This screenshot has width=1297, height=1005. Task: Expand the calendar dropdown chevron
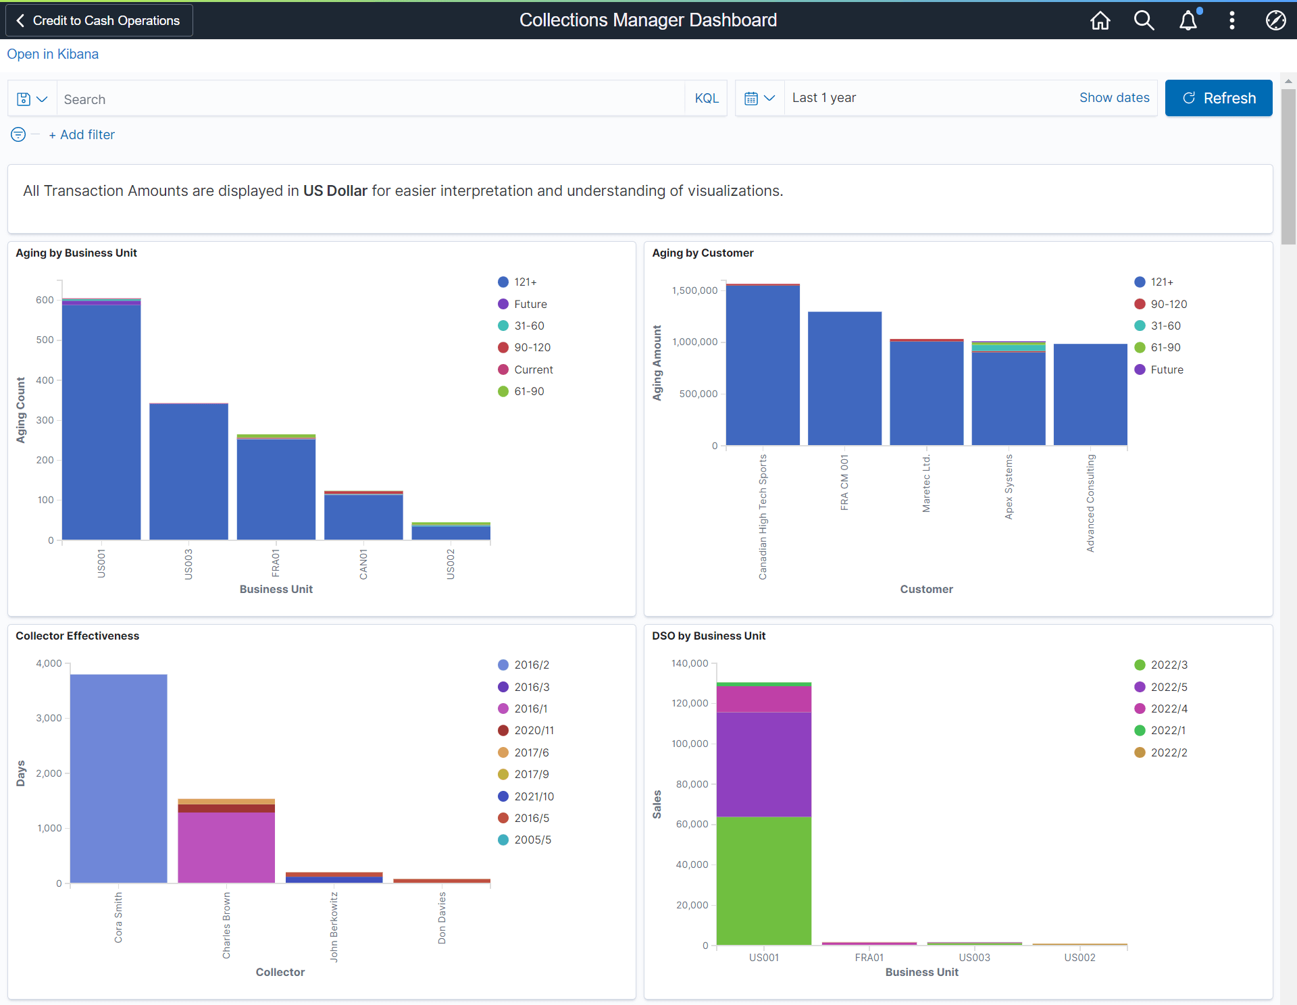(x=770, y=98)
